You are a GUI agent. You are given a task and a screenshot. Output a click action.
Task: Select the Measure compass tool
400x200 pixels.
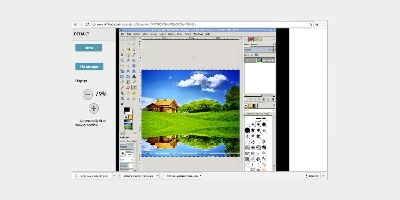pyautogui.click(x=128, y=60)
